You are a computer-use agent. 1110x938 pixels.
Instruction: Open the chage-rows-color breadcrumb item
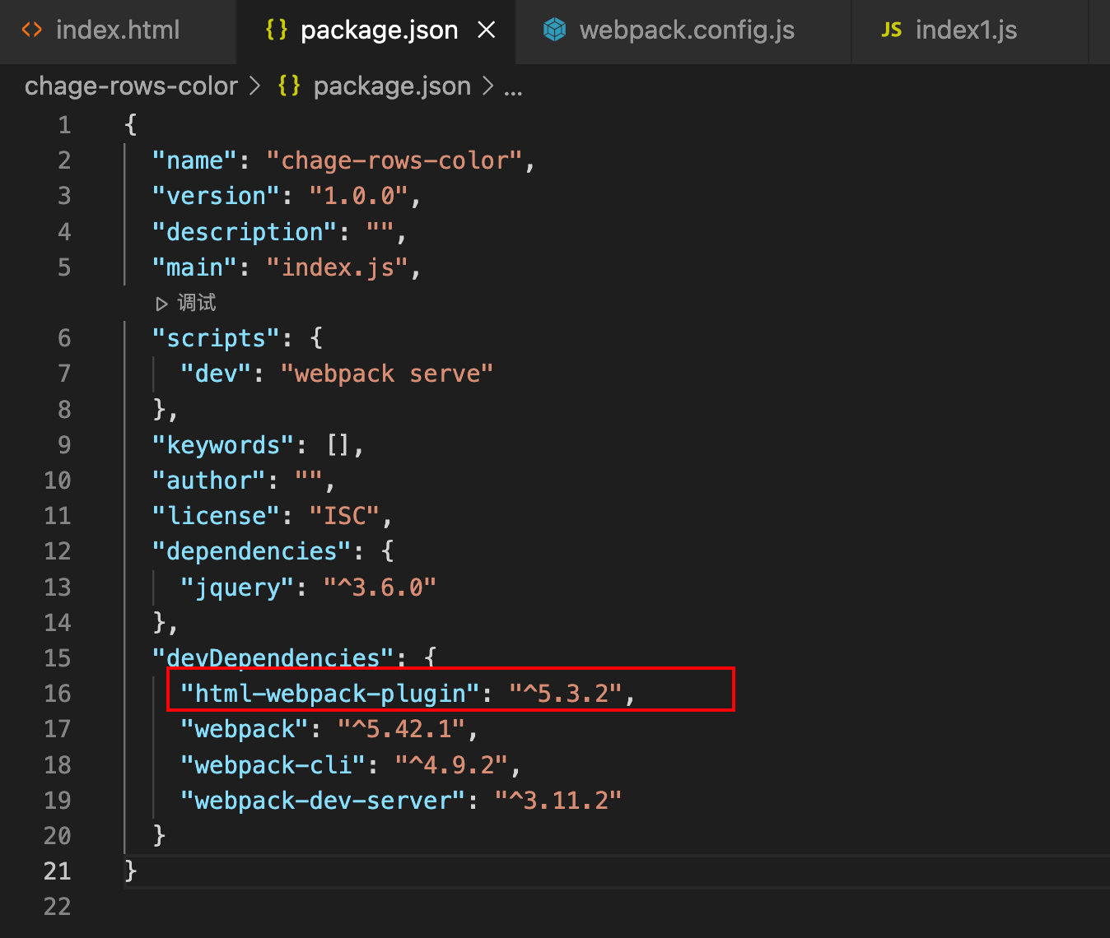coord(130,86)
